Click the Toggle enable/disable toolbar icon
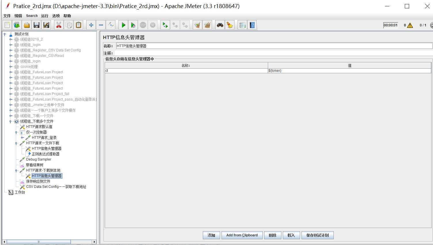 111,25
